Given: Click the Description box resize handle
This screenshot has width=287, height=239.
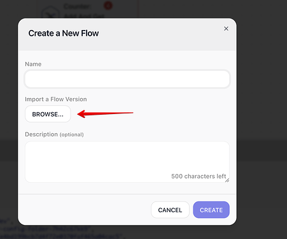Looking at the screenshot, I should coord(227,180).
